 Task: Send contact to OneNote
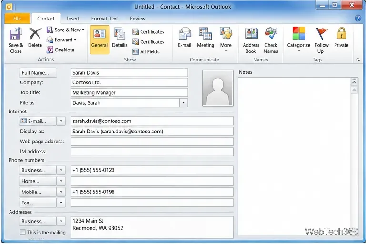pyautogui.click(x=61, y=50)
